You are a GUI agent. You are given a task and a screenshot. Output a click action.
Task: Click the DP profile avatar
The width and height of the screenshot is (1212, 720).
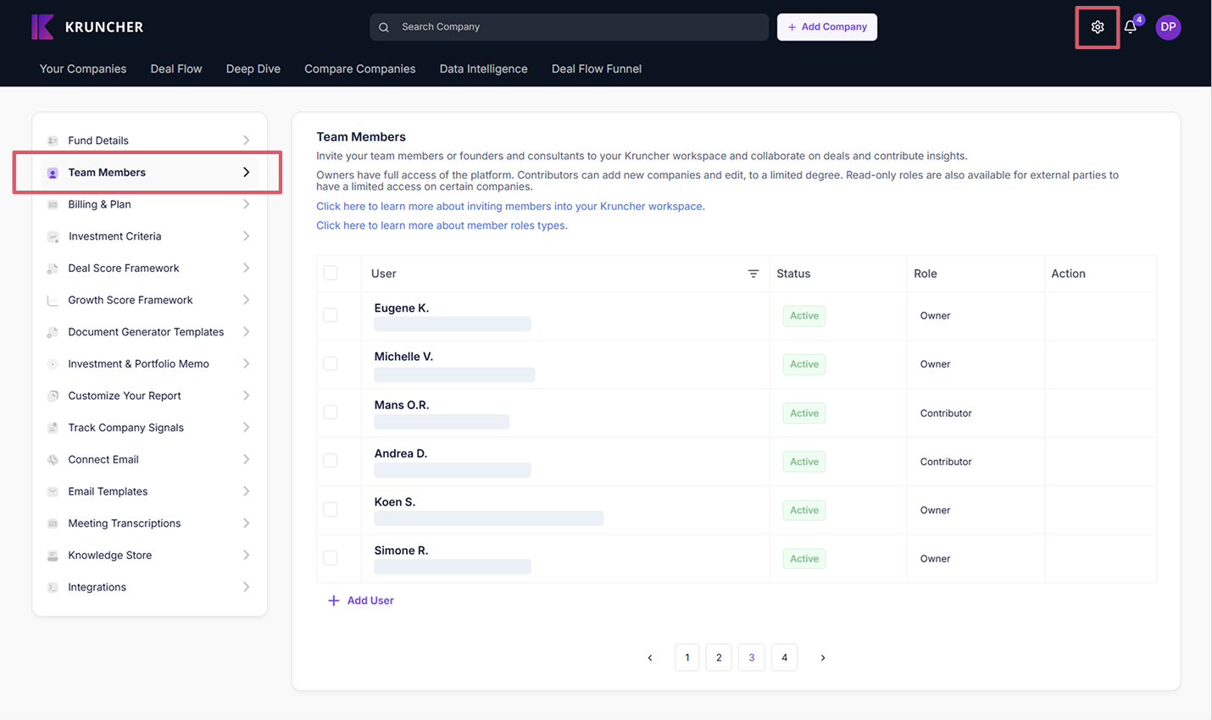click(1168, 27)
